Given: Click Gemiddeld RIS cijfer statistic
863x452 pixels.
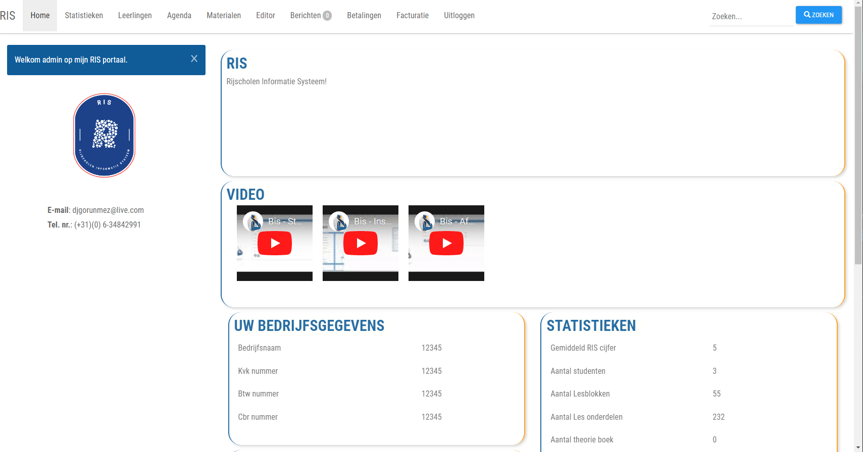Looking at the screenshot, I should click(x=583, y=348).
